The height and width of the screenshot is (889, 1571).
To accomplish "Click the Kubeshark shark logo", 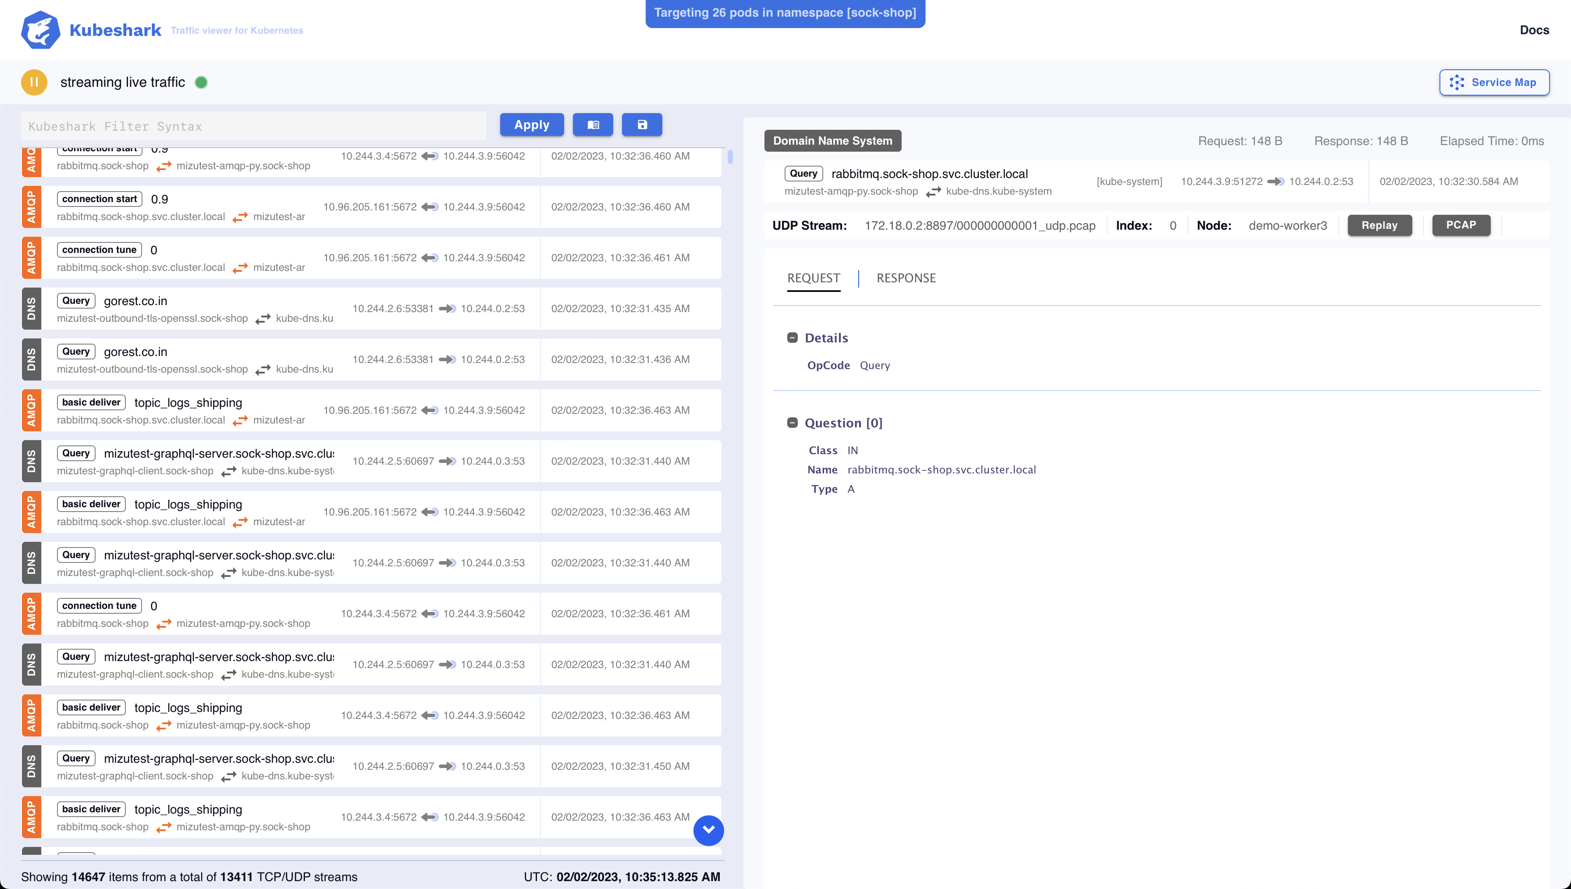I will coord(40,30).
